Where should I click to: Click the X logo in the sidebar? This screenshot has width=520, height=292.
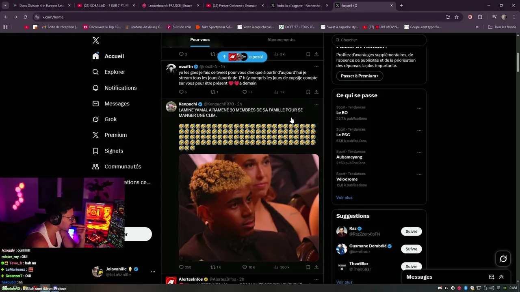(96, 40)
